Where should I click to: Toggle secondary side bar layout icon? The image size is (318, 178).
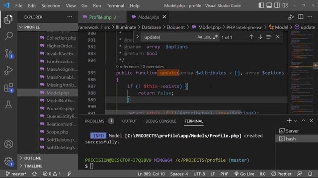(x=277, y=5)
